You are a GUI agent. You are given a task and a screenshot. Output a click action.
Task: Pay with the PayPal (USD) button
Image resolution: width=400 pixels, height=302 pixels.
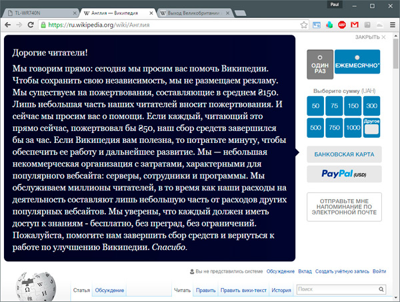[x=343, y=175]
